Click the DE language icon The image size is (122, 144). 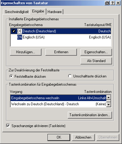pyautogui.click(x=20, y=31)
